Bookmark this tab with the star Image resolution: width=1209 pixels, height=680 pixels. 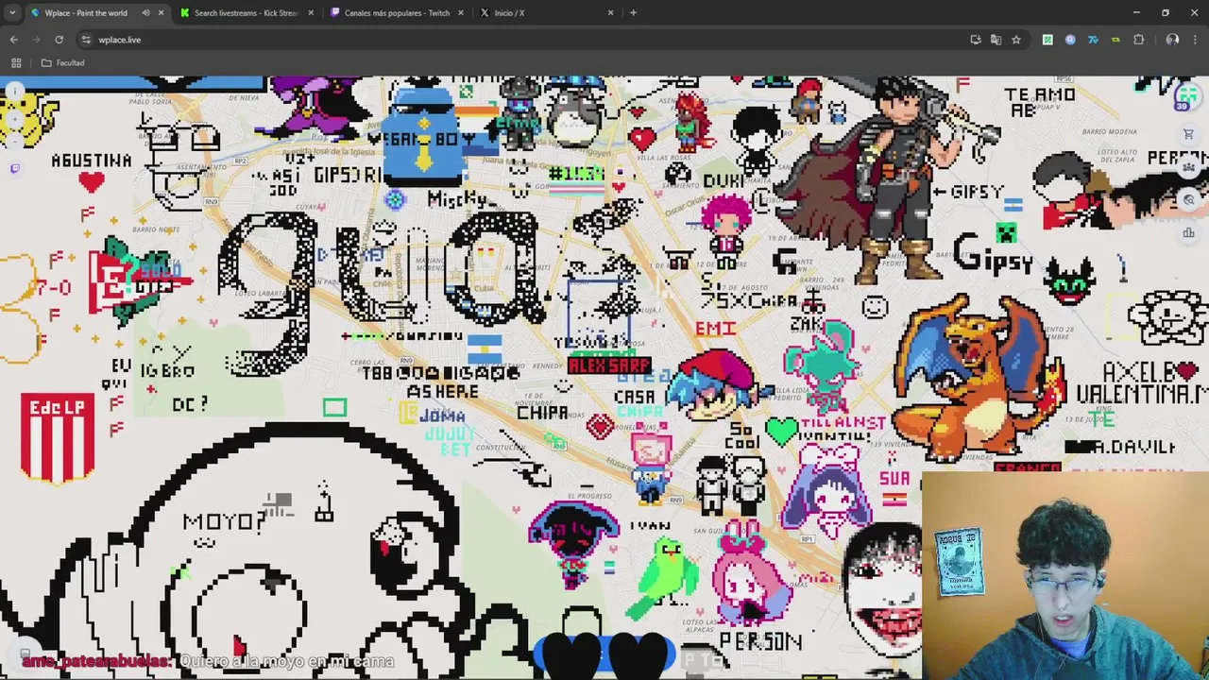pos(1016,40)
